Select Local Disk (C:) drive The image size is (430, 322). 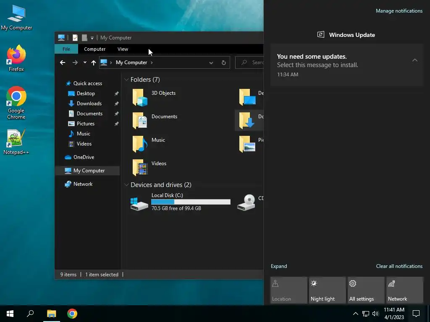[x=181, y=202]
